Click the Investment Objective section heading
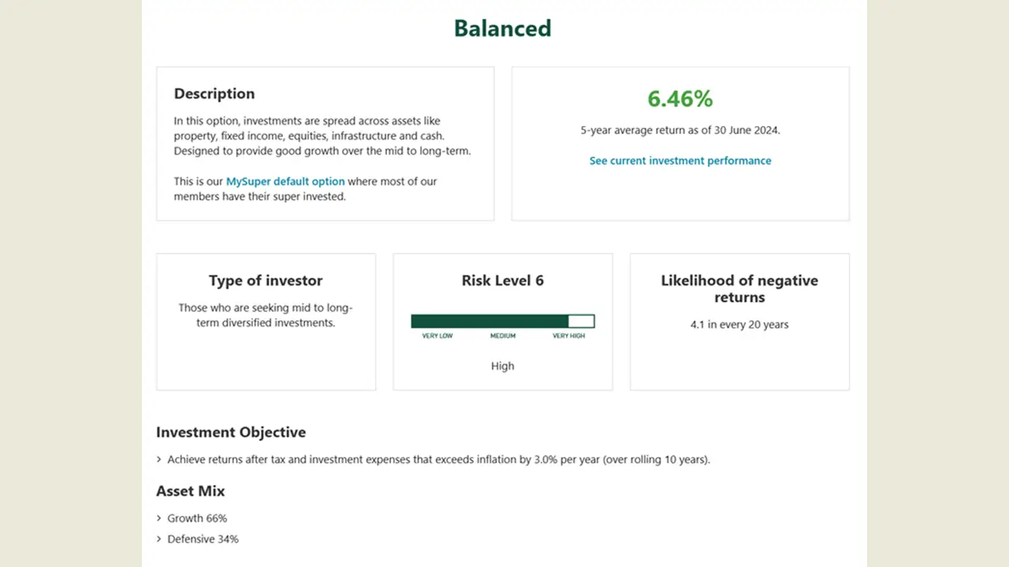This screenshot has width=1009, height=567. click(x=231, y=432)
